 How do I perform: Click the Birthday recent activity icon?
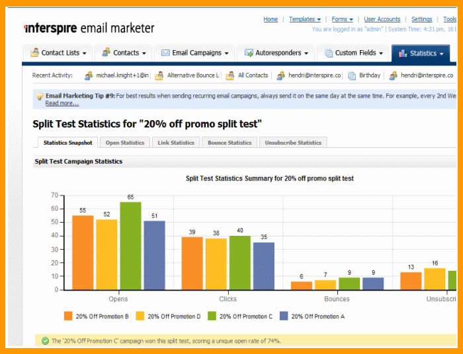click(351, 76)
